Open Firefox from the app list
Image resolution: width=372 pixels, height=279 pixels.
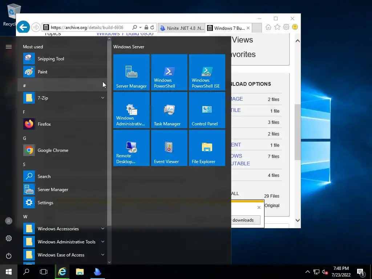(62, 124)
